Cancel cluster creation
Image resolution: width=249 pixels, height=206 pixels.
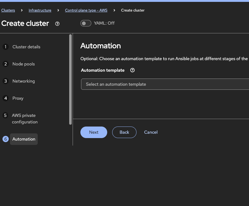pos(151,132)
